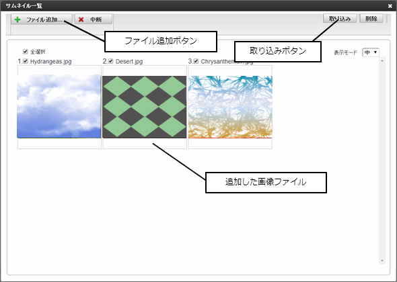Click the scrollbar up arrow
Image resolution: width=397 pixels, height=282 pixels.
[x=382, y=61]
